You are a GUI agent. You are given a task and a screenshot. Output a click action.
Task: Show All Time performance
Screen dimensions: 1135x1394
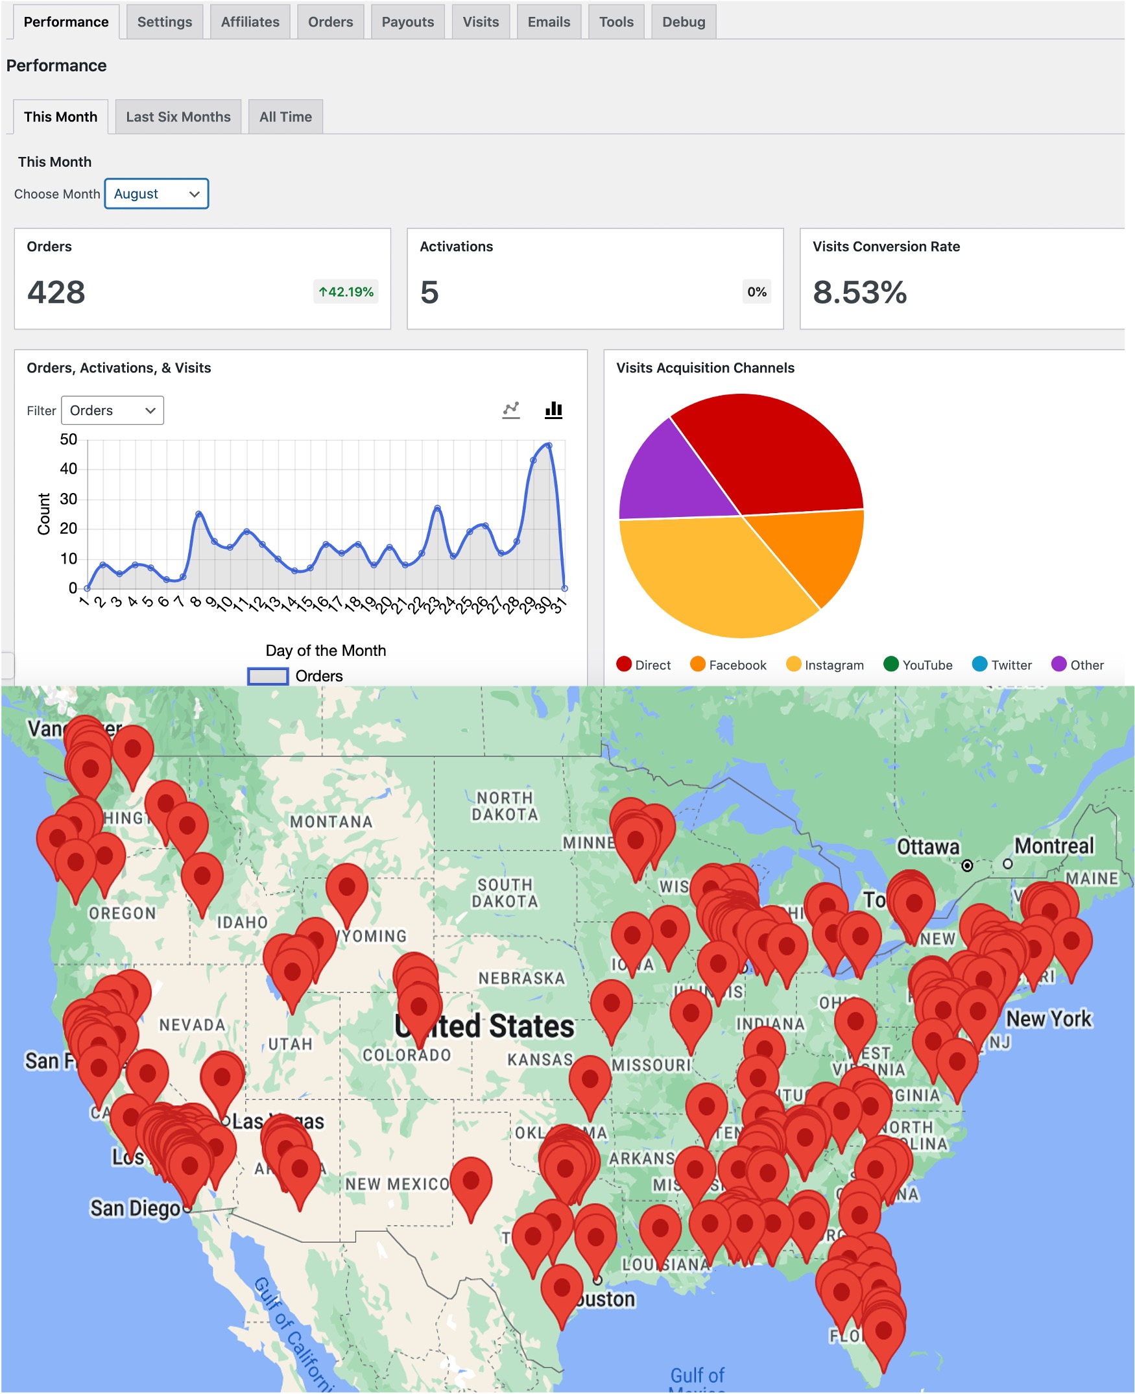click(285, 116)
